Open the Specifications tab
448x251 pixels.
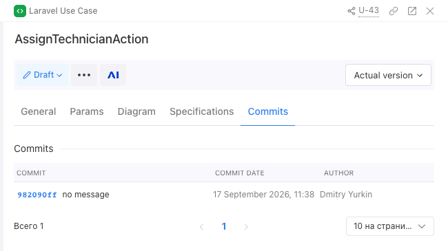pyautogui.click(x=202, y=111)
